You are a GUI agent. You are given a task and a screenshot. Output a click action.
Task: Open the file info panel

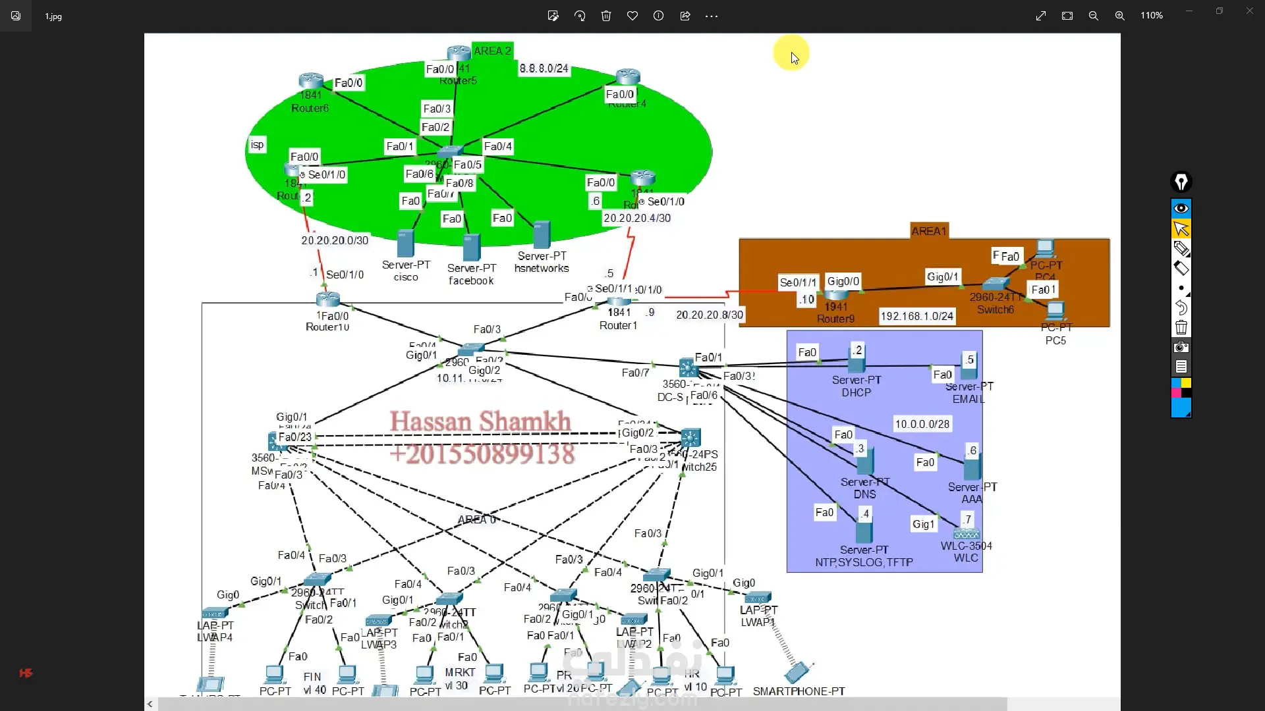(658, 16)
